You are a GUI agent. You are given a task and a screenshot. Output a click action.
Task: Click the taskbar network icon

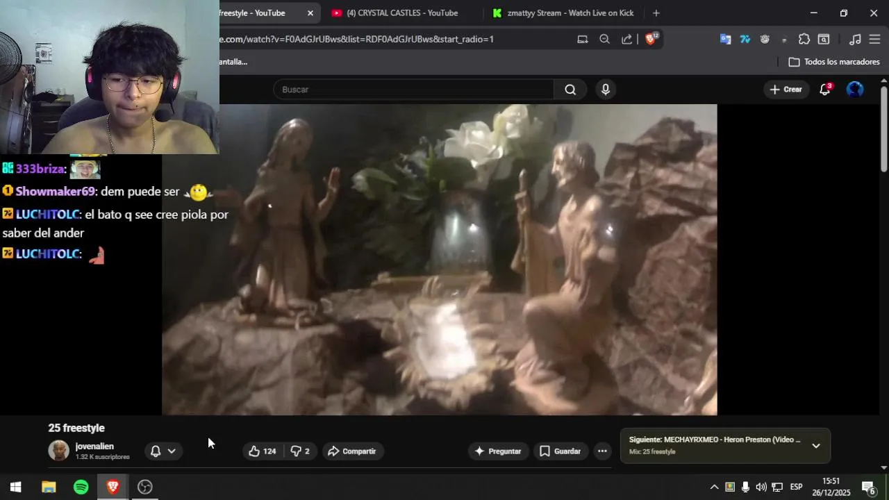[777, 487]
